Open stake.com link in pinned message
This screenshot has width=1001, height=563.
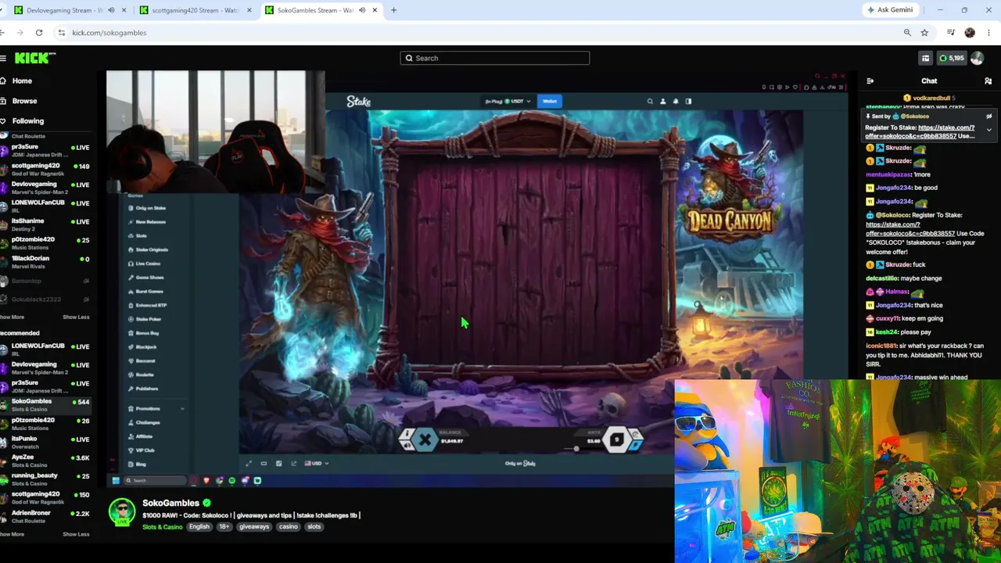[919, 131]
